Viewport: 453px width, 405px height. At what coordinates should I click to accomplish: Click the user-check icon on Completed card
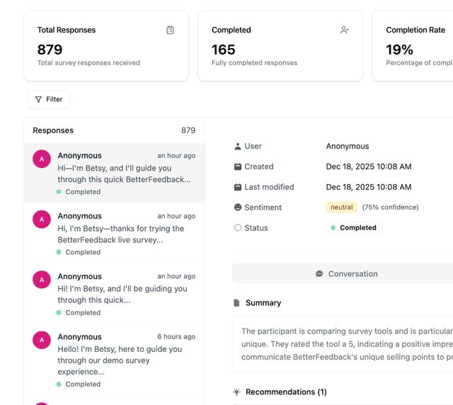[x=344, y=30]
